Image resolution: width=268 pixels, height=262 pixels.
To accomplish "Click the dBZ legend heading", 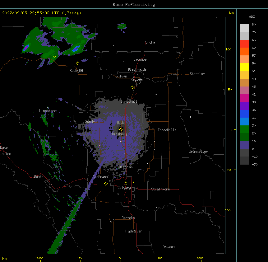I will point(252,16).
